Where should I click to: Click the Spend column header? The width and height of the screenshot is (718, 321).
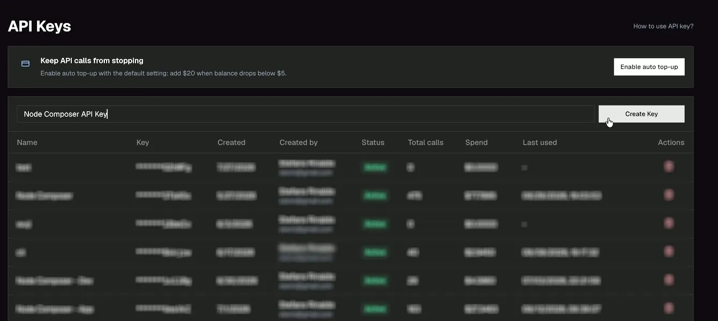pos(476,142)
